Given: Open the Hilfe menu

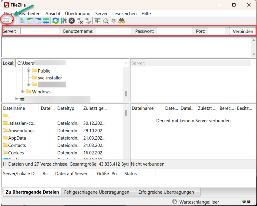Looking at the screenshot, I should (x=146, y=14).
